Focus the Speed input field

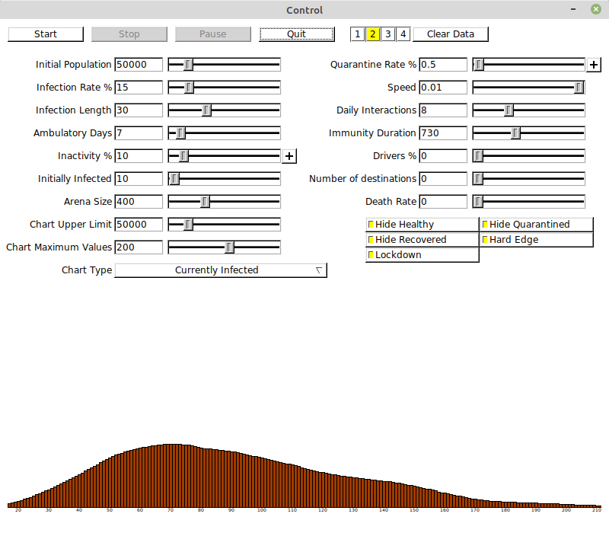[x=443, y=88]
